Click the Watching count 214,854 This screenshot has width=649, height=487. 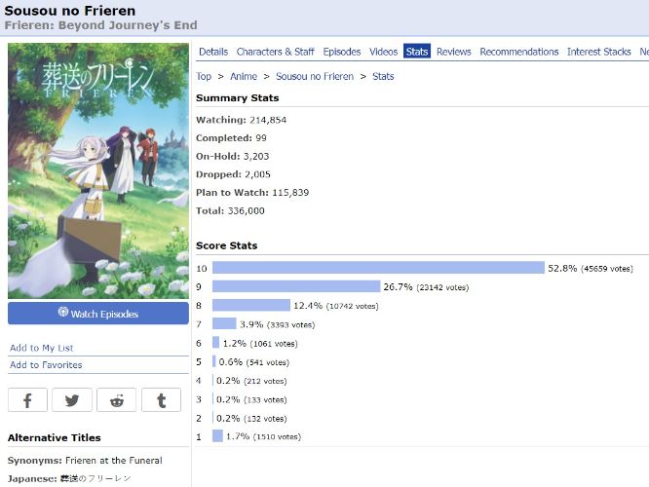coord(268,120)
